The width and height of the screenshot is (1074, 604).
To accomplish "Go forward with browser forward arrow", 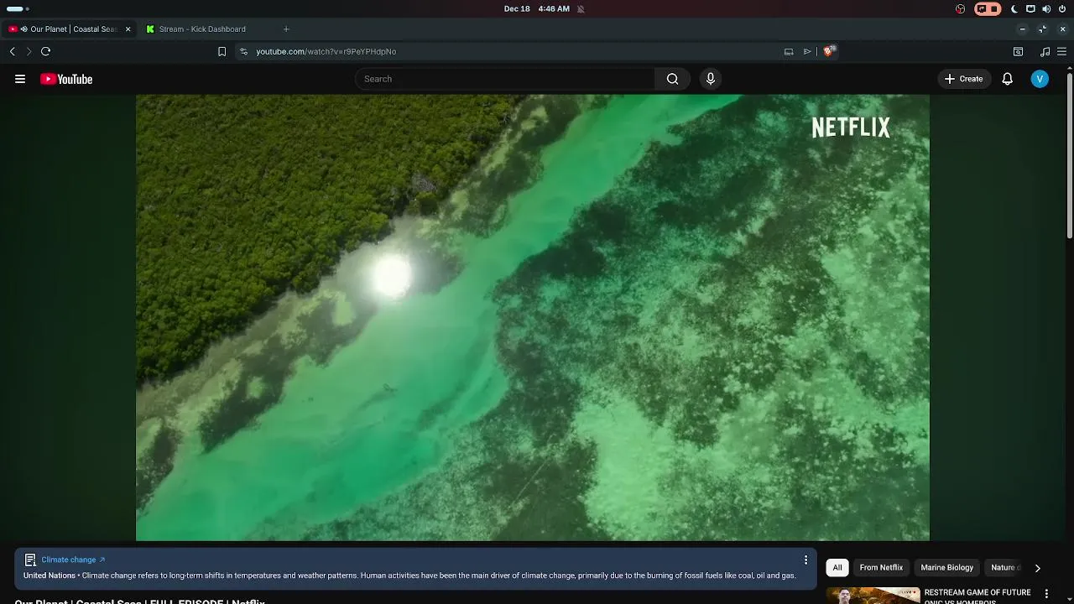I will 29,51.
